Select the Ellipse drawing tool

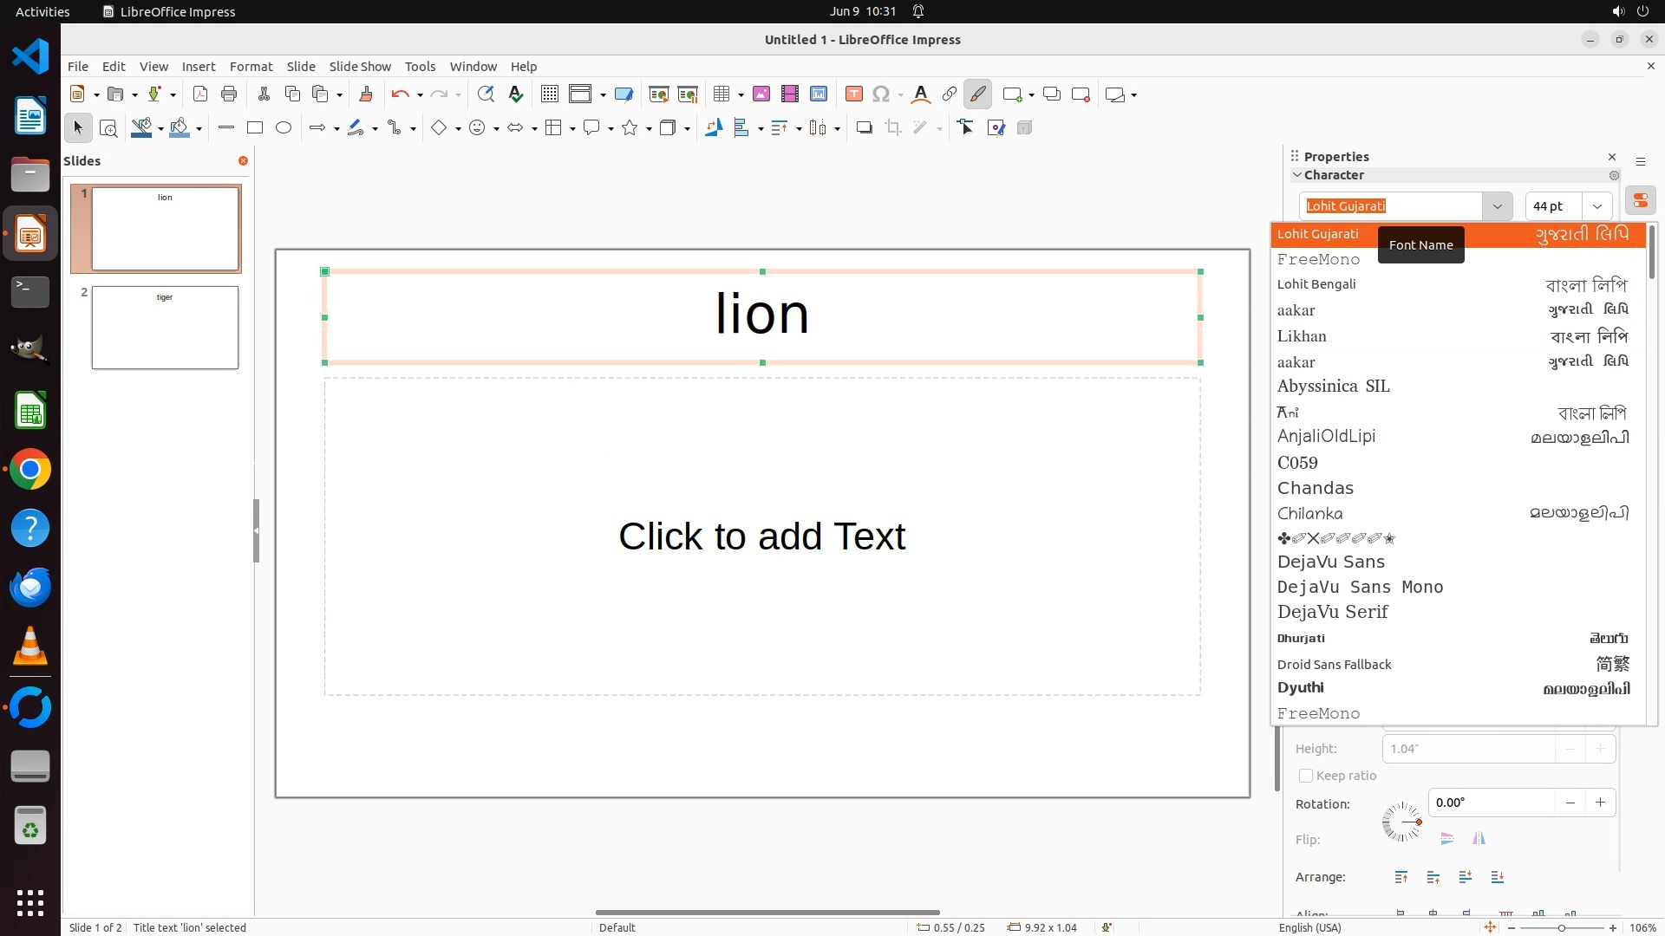[x=284, y=128]
